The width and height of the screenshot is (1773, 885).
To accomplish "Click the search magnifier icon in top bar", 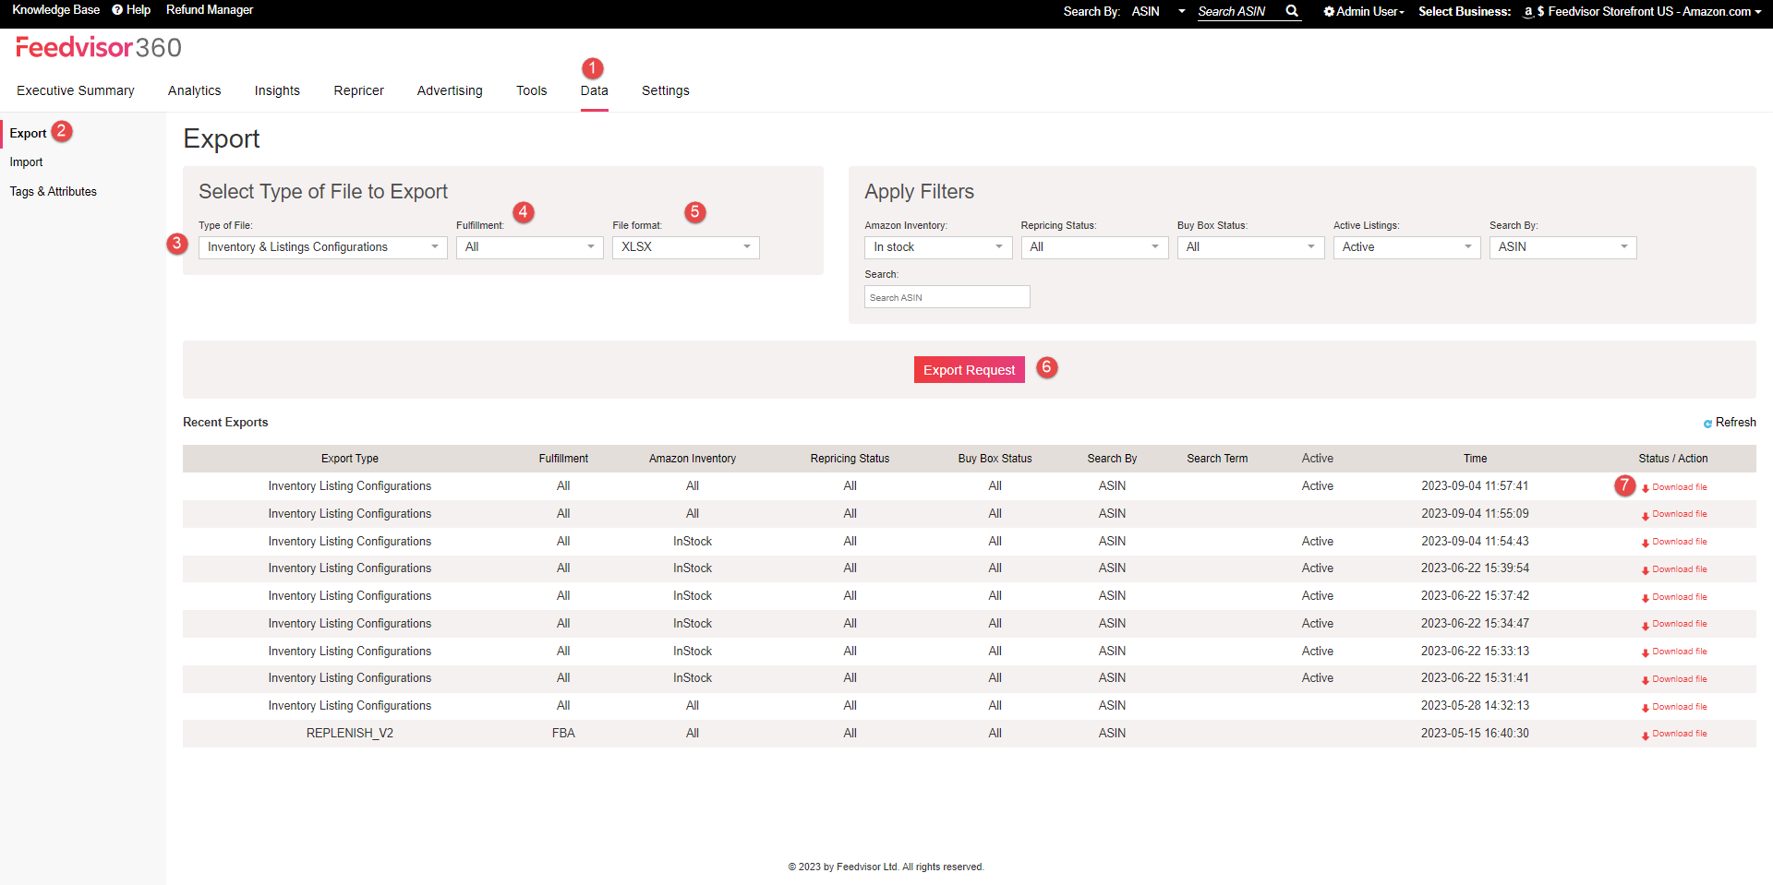I will pos(1292,11).
